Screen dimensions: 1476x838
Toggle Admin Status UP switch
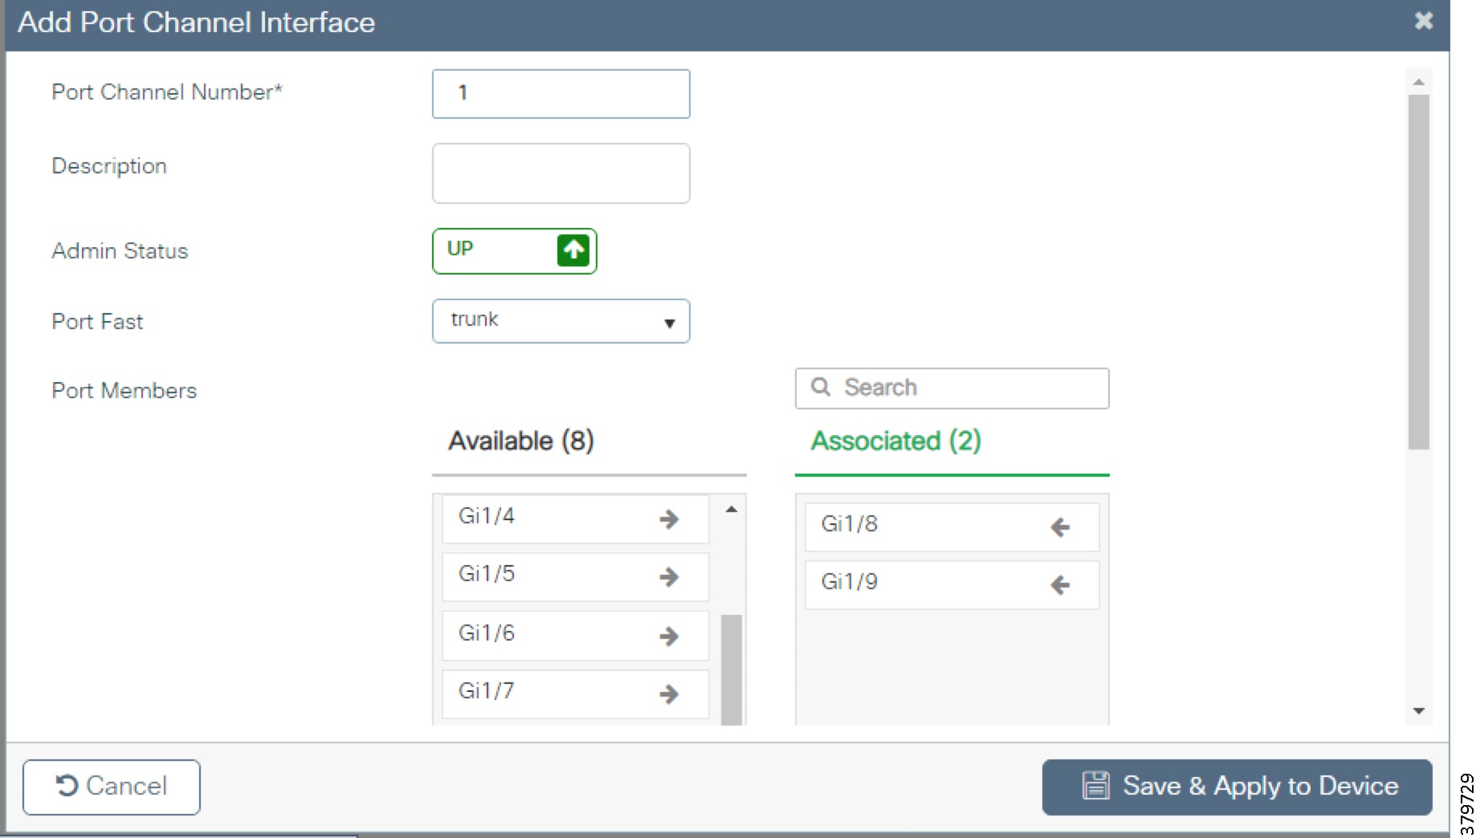pos(514,251)
